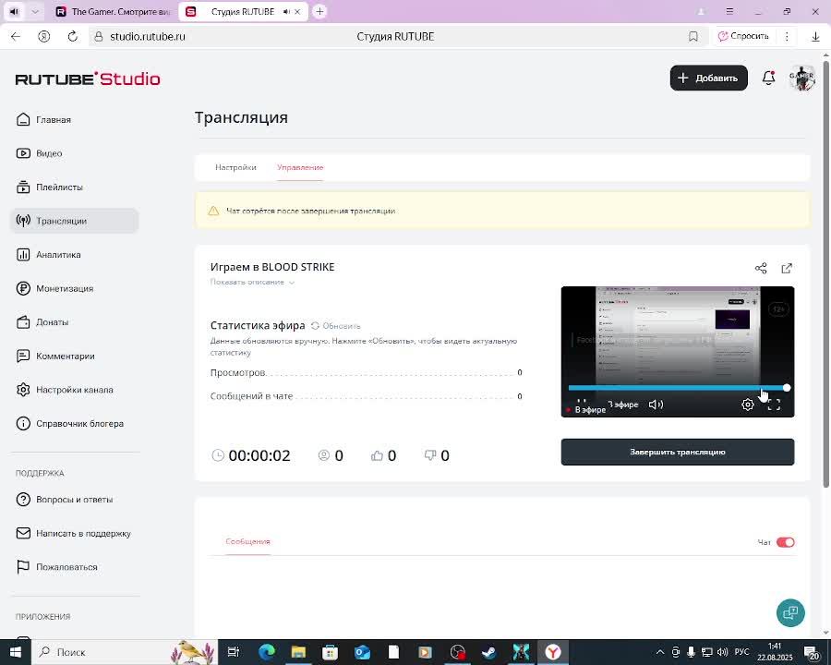Open Steam from the taskbar
831x665 pixels.
[489, 652]
